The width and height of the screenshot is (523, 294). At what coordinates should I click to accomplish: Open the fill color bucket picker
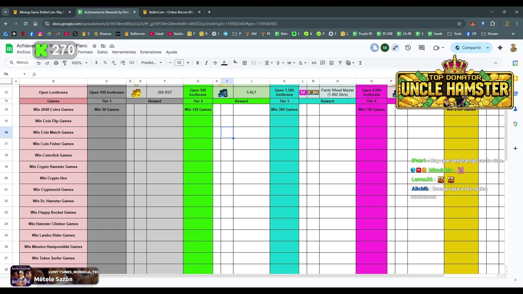click(x=235, y=63)
